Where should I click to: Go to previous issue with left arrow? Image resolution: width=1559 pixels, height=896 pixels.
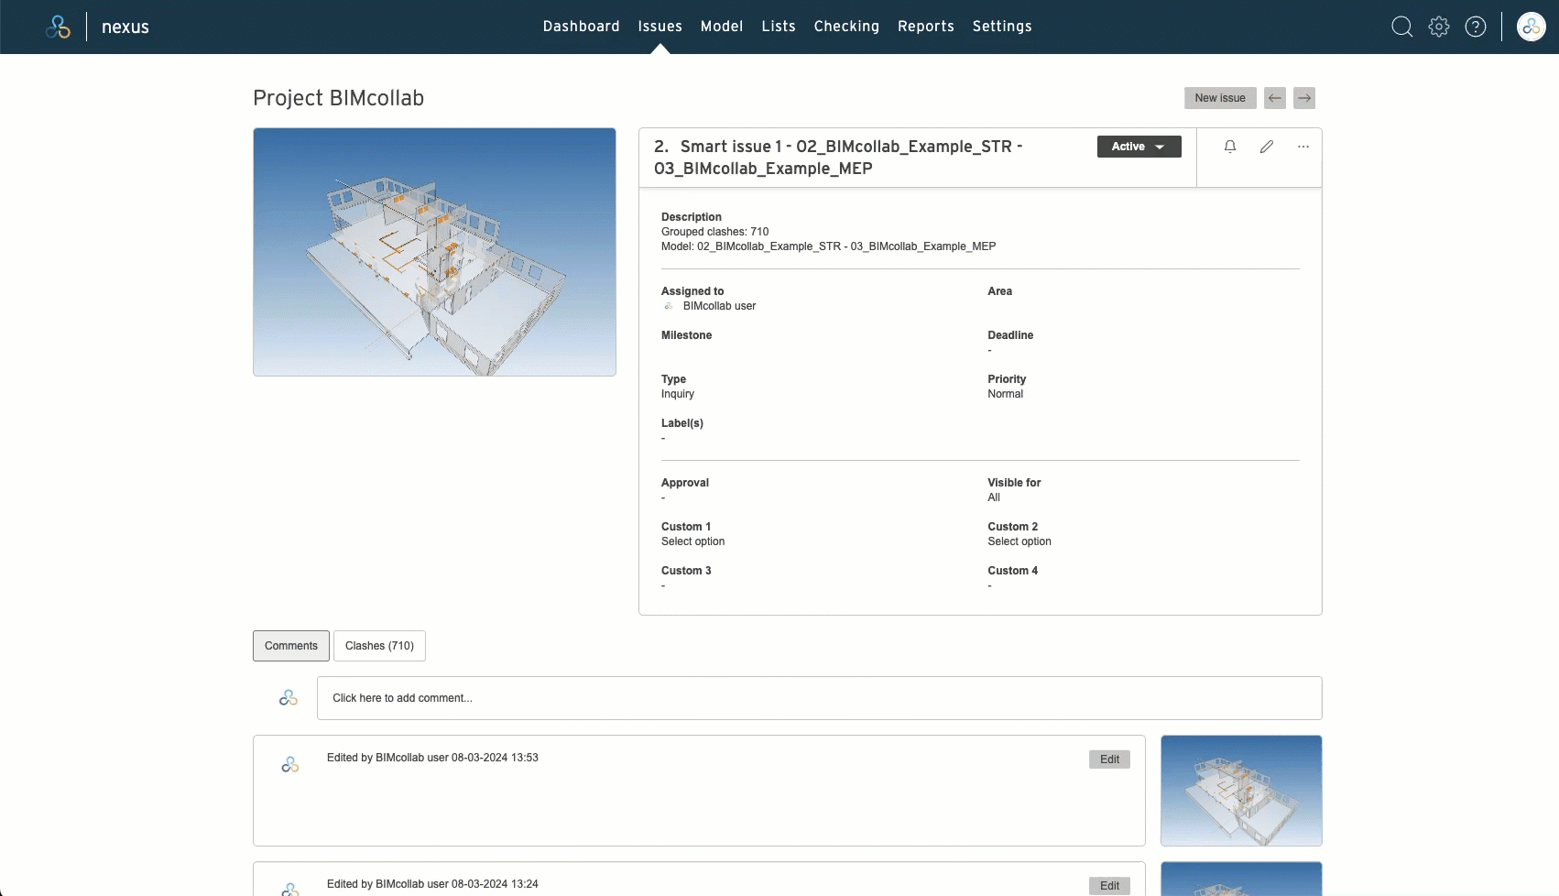point(1275,98)
